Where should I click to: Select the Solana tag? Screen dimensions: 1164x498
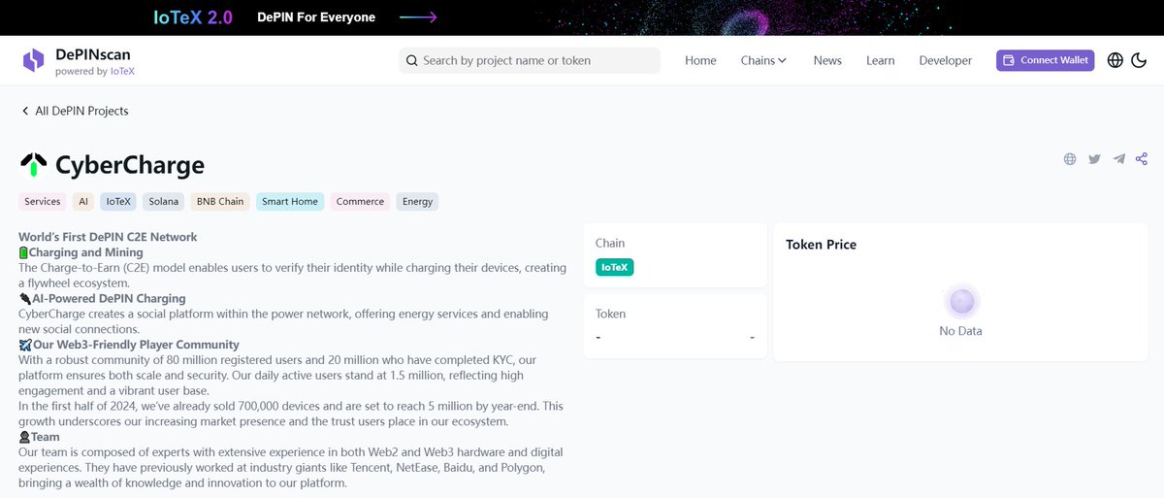click(x=164, y=202)
